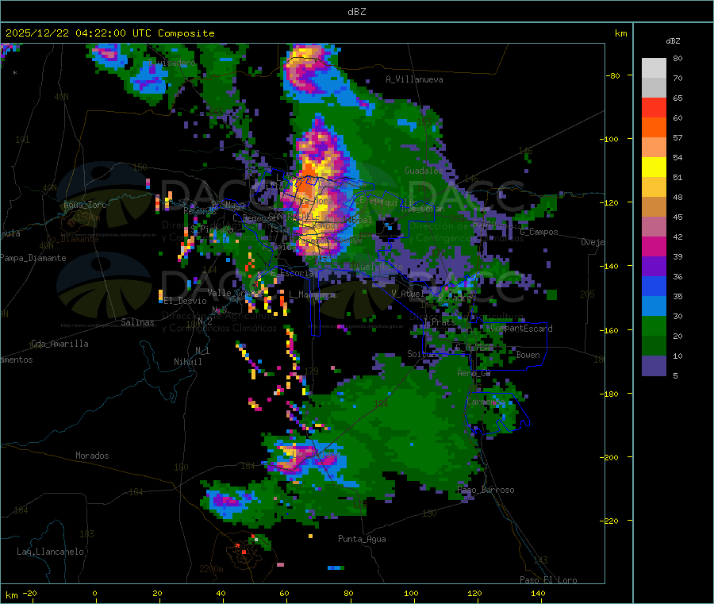Click the Nihuil place label
This screenshot has height=604, width=714.
187,362
